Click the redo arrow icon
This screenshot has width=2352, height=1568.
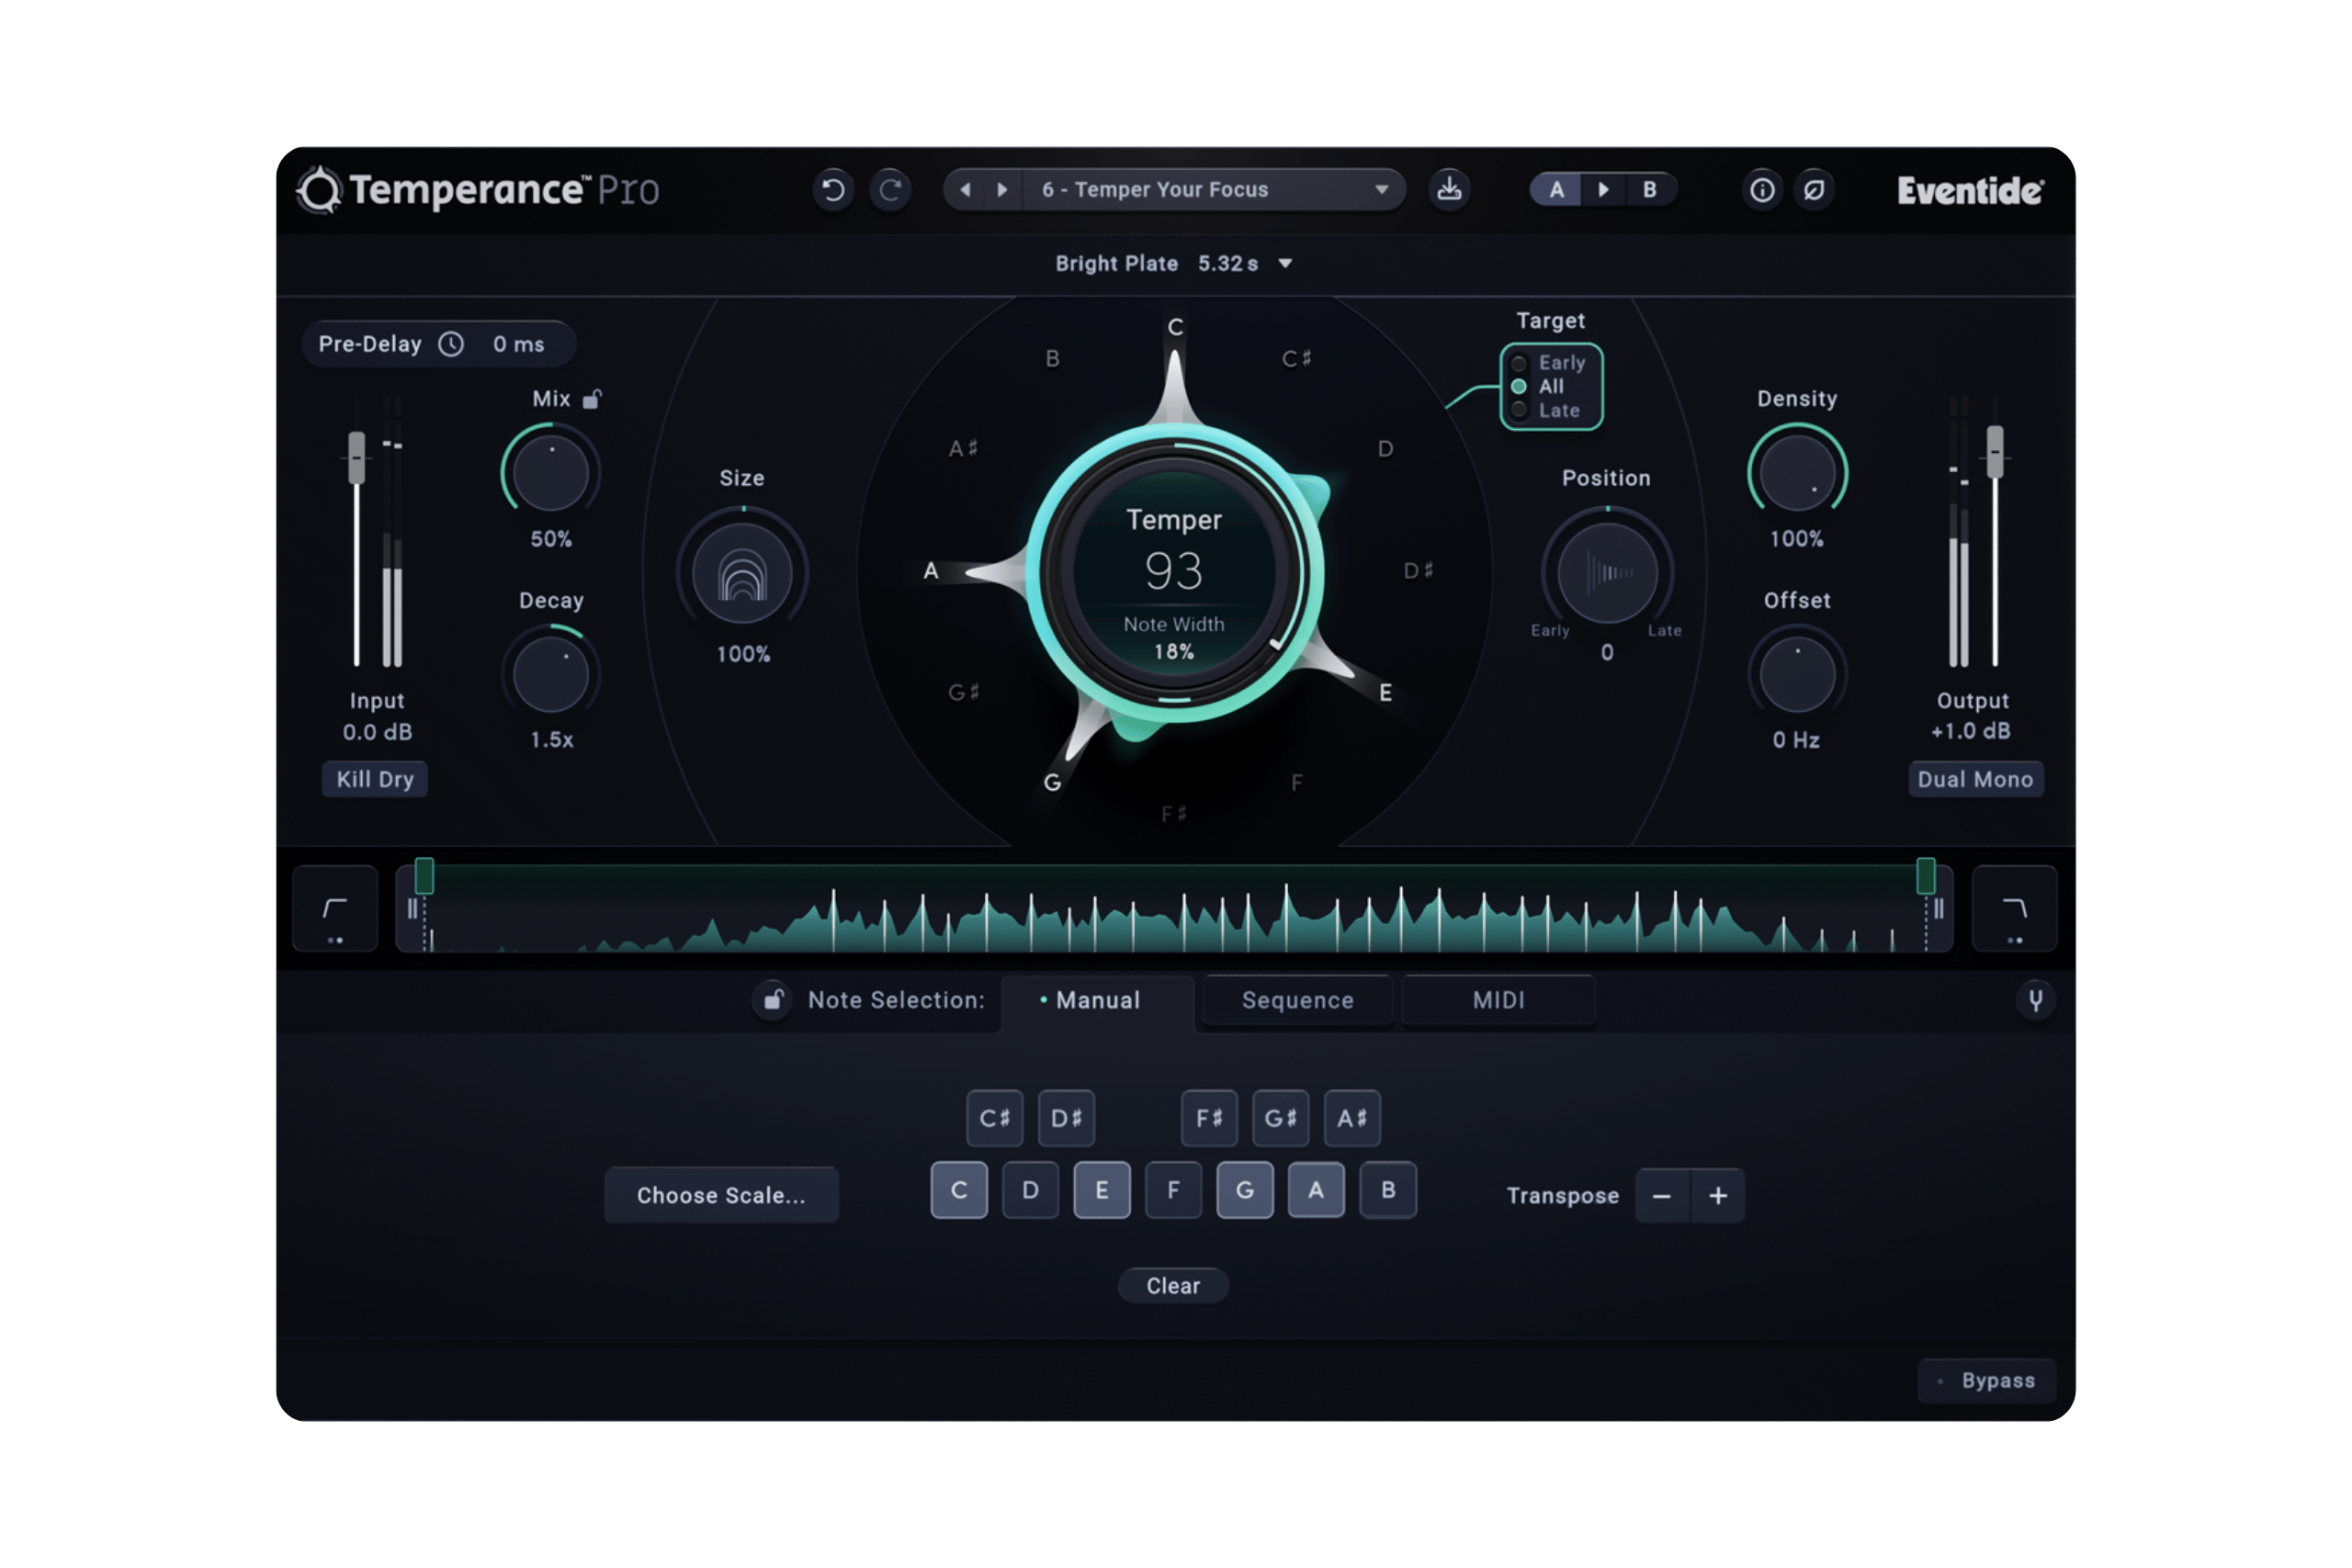pos(890,190)
